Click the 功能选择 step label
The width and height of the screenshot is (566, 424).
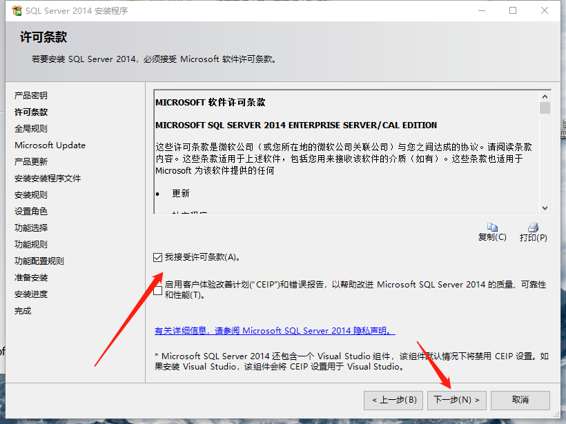tap(31, 228)
